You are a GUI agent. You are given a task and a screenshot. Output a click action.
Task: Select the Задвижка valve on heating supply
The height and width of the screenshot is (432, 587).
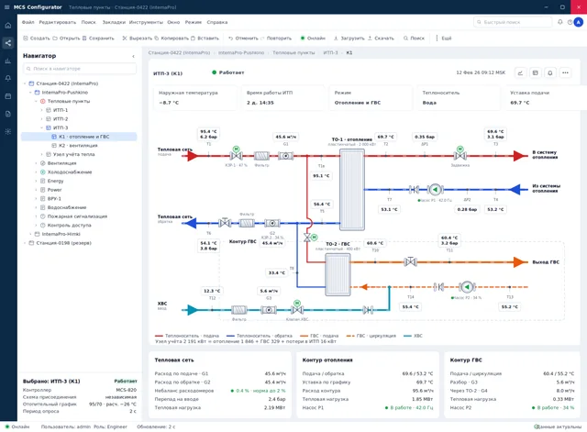point(460,154)
